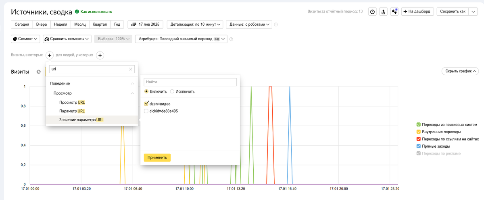This screenshot has width=484, height=200.
Task: Toggle the green Переходы из поисковых систем legend swatch
Action: 418,125
